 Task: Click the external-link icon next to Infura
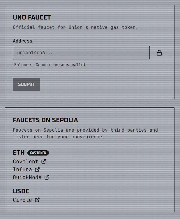point(37,169)
